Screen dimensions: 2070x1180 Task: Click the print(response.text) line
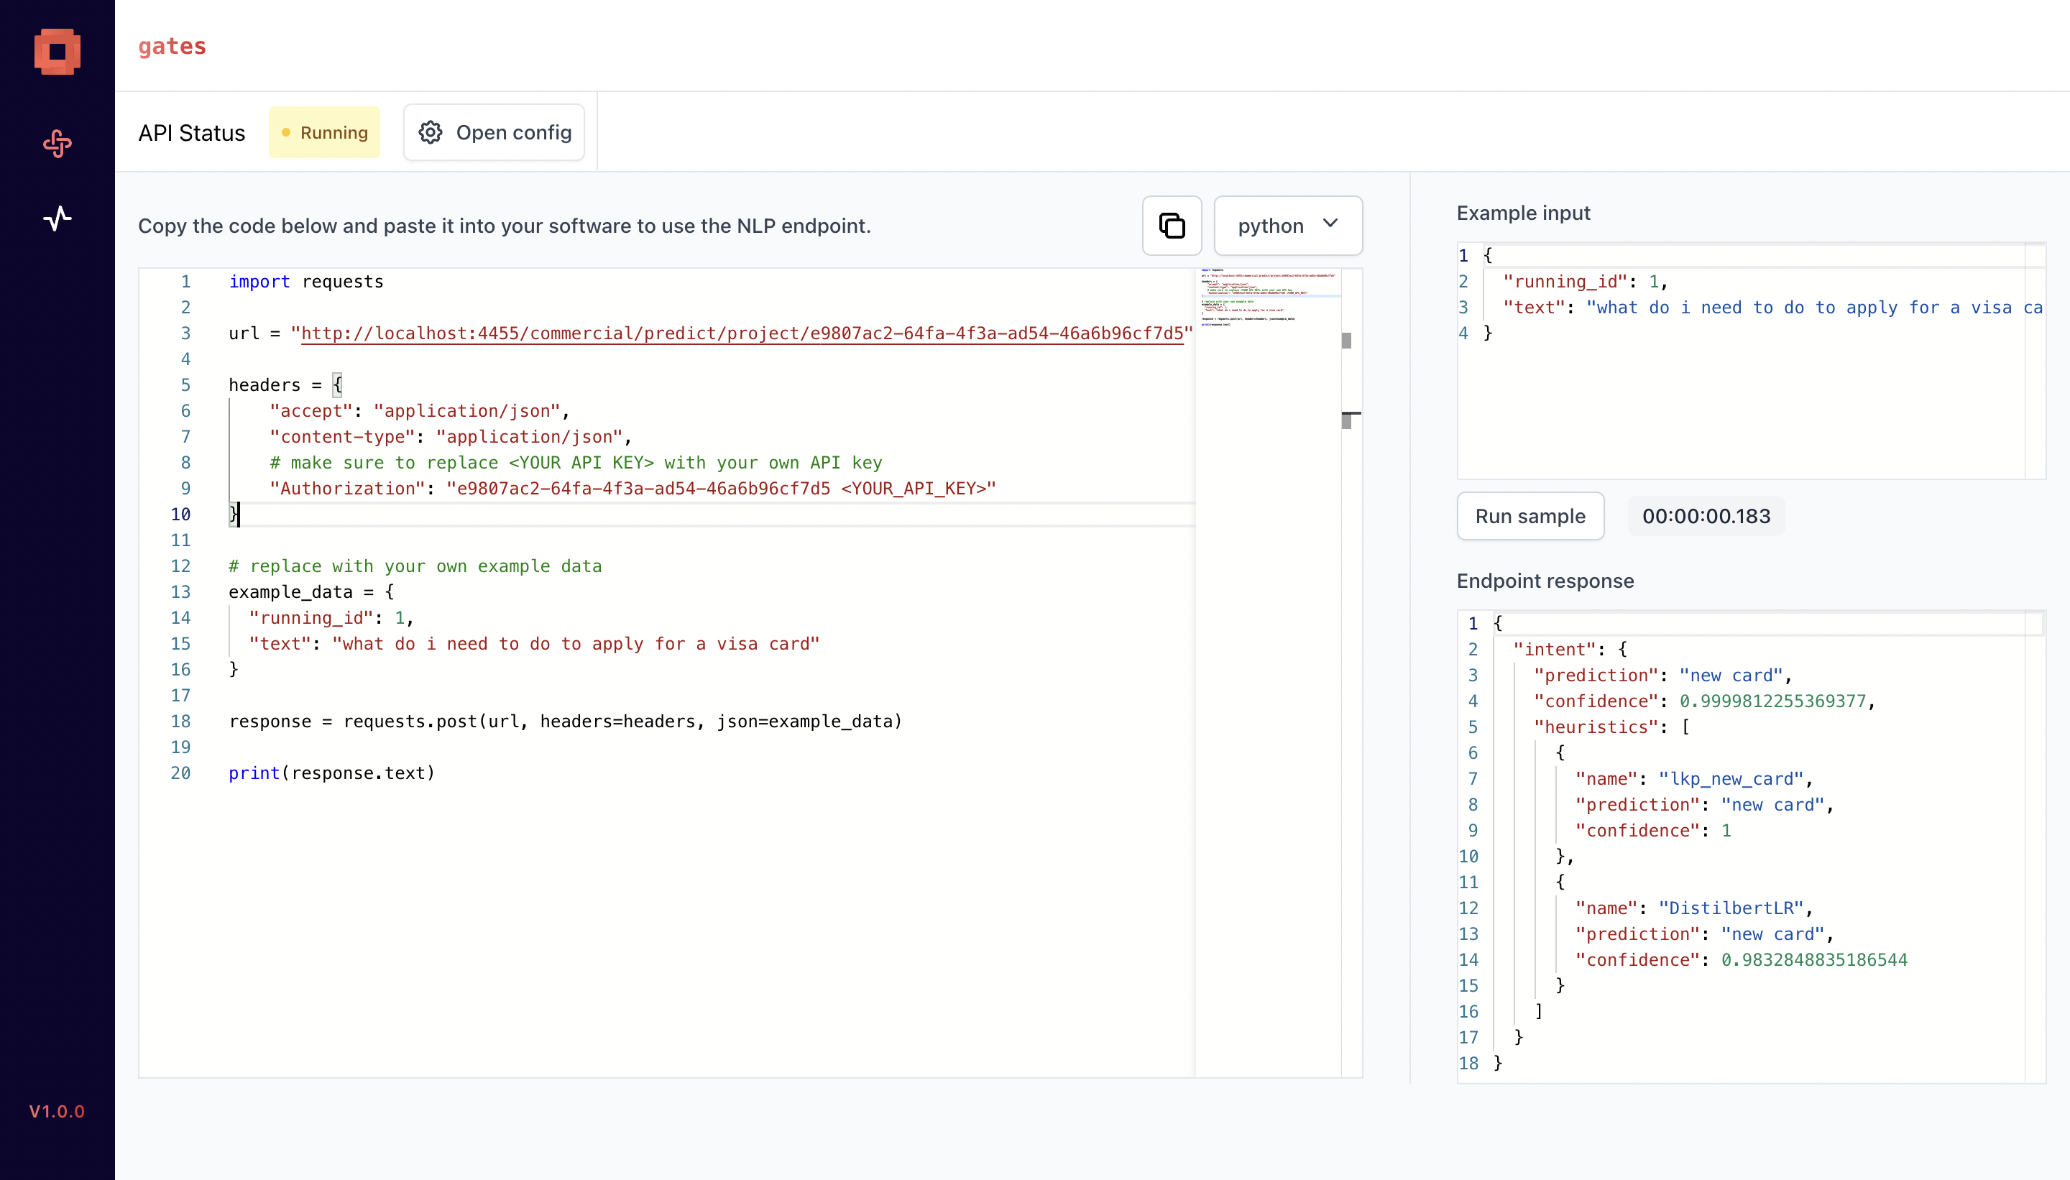coord(331,773)
